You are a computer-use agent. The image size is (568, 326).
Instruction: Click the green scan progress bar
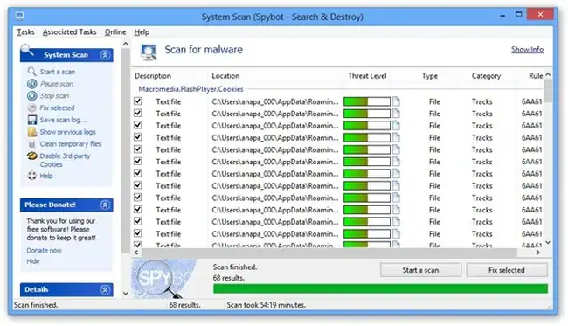(380, 288)
